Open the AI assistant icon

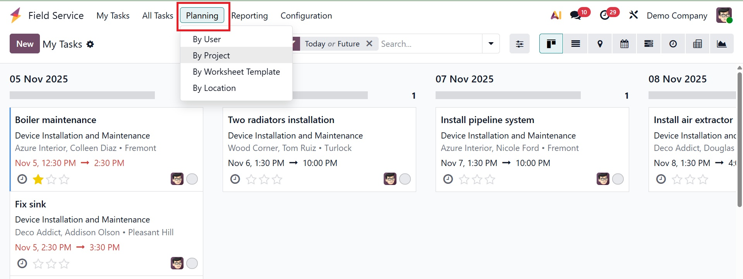point(556,15)
